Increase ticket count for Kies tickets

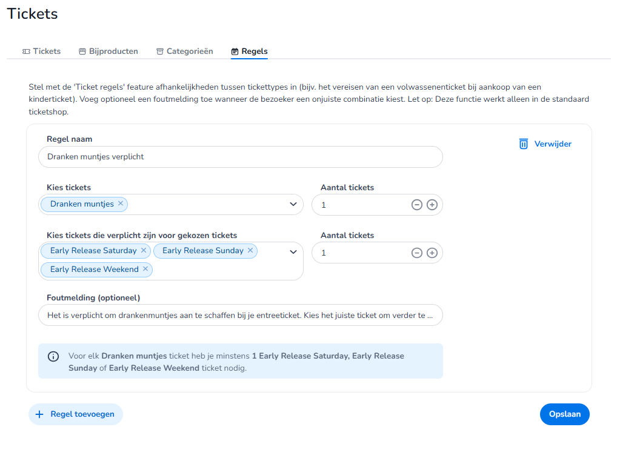432,205
